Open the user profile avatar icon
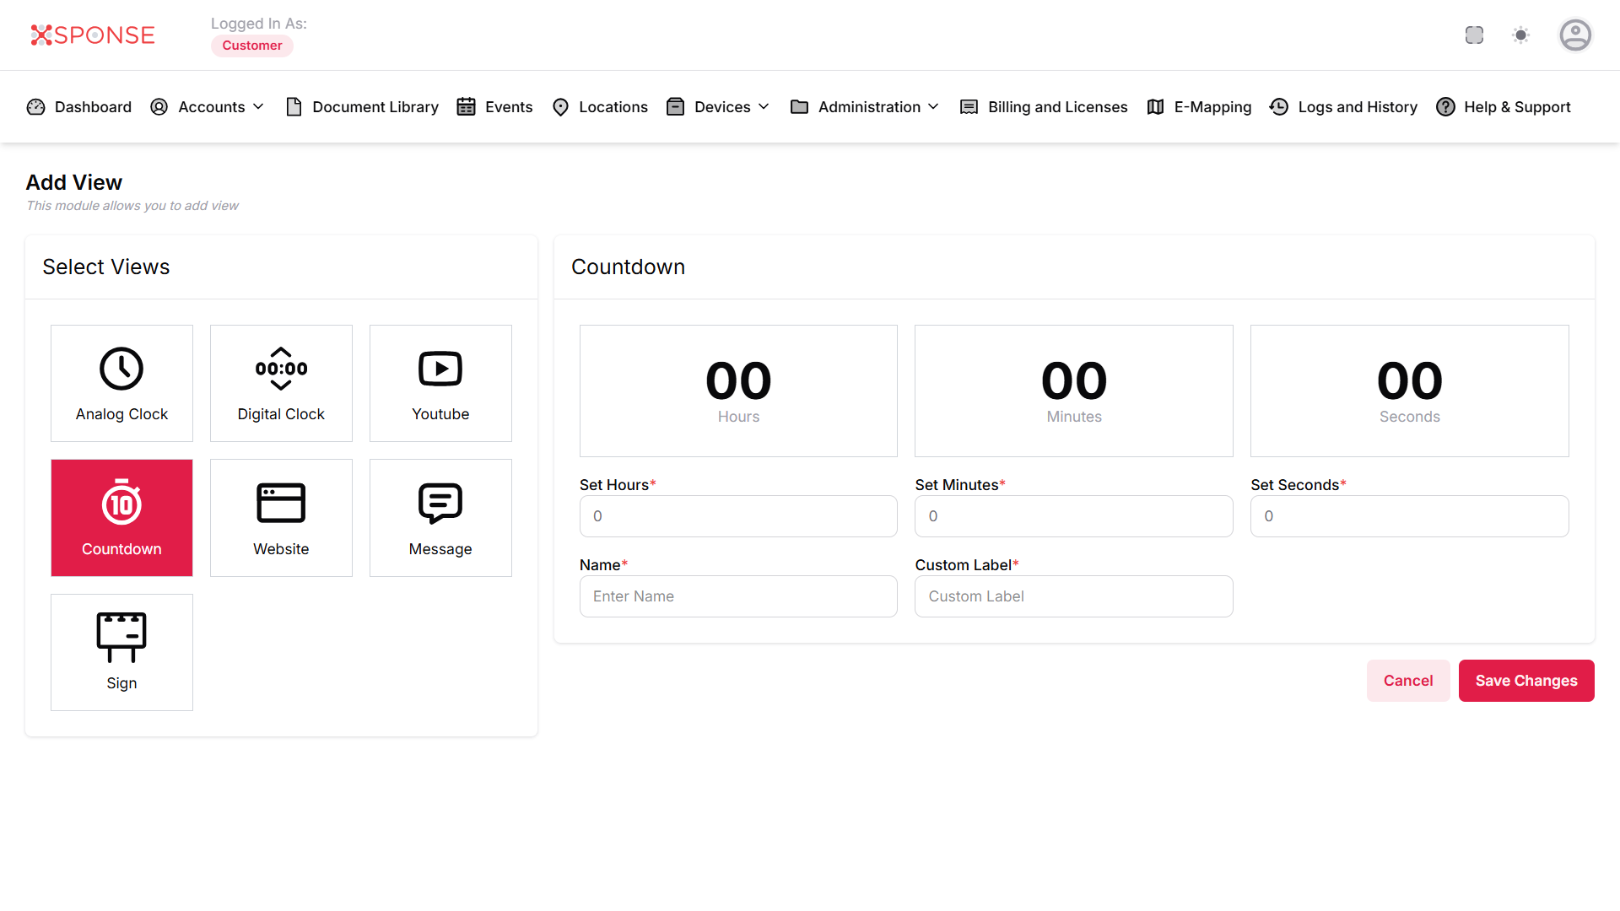 tap(1574, 35)
